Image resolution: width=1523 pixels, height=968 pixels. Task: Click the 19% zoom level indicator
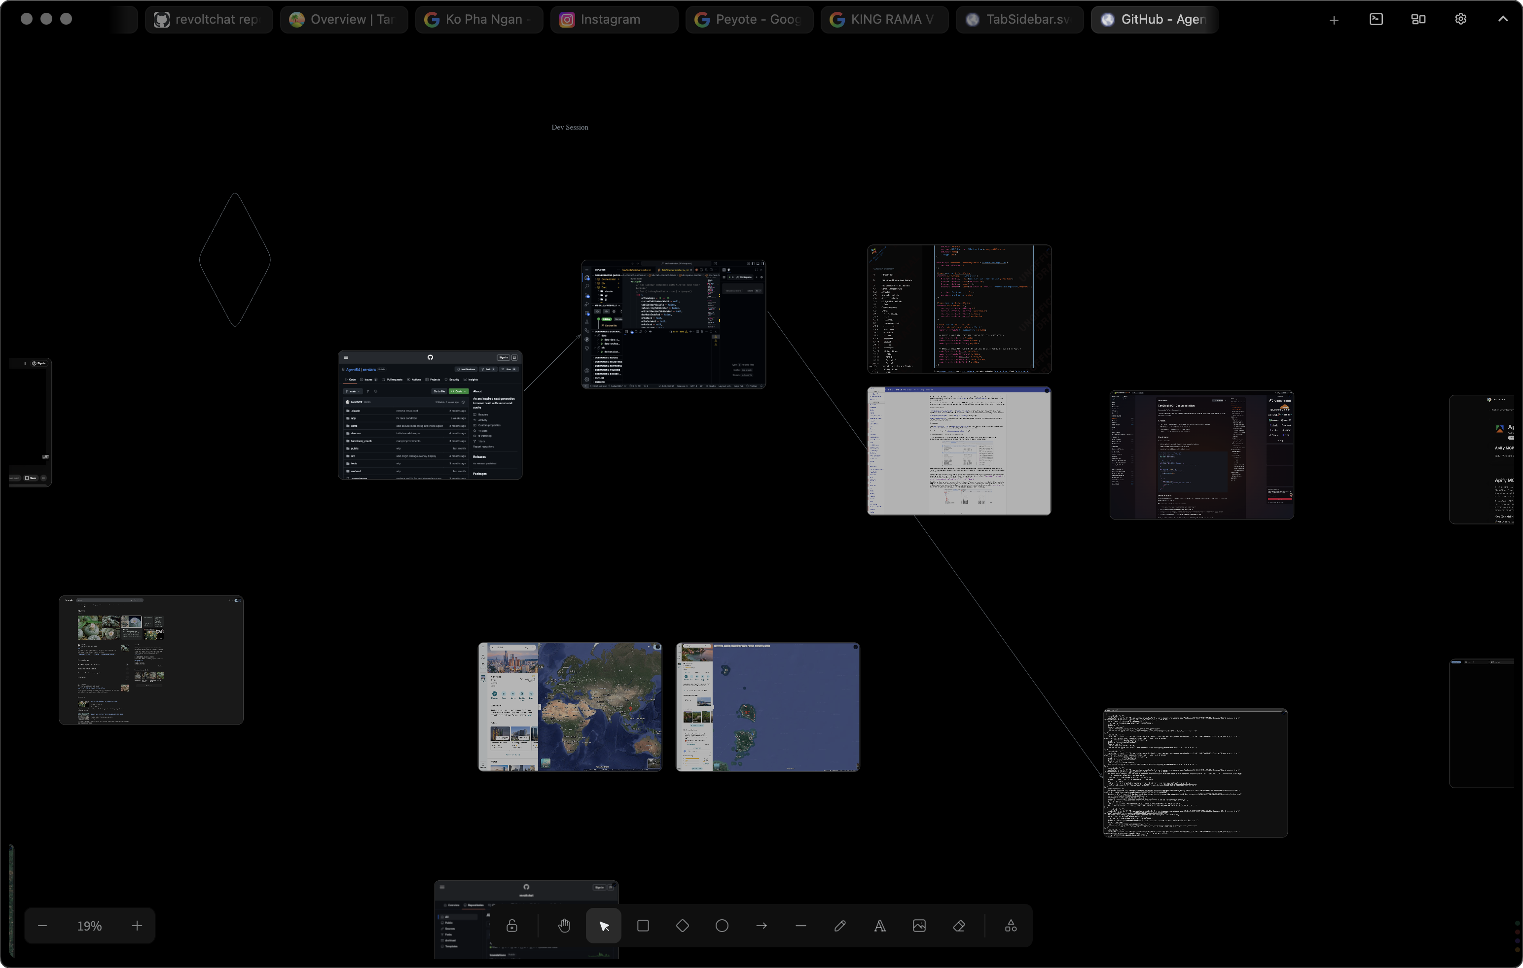tap(89, 926)
